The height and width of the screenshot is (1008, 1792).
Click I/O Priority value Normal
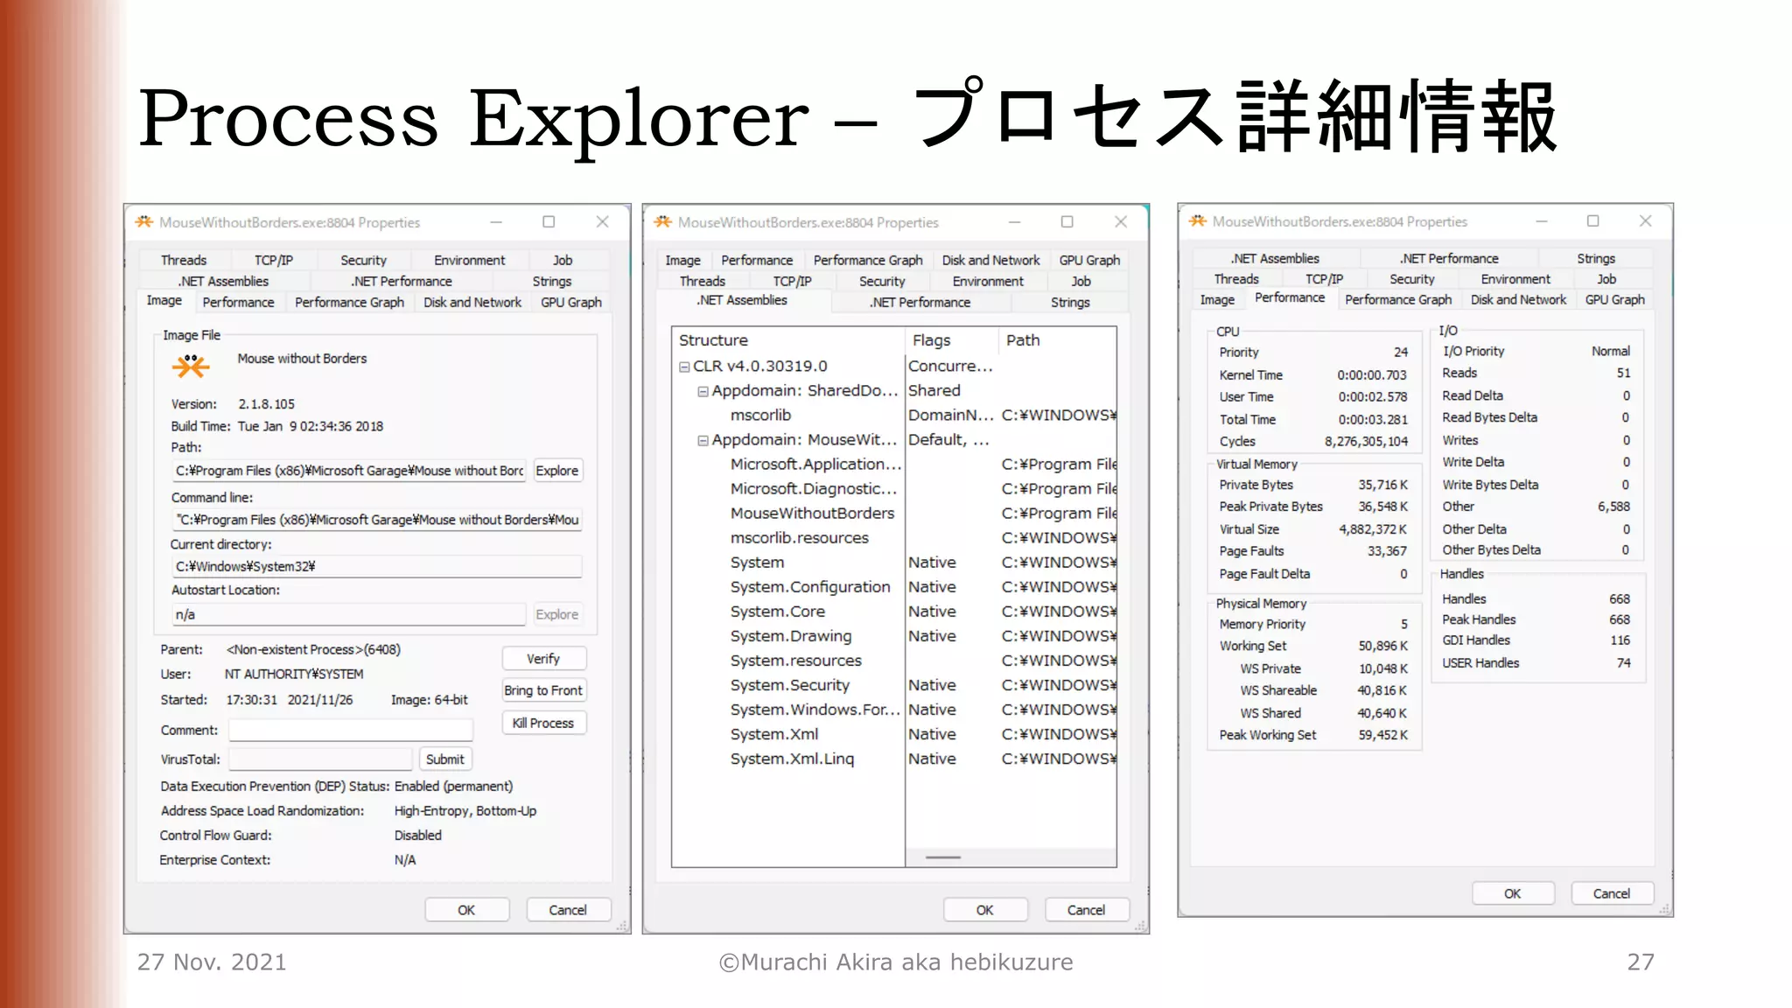1610,351
